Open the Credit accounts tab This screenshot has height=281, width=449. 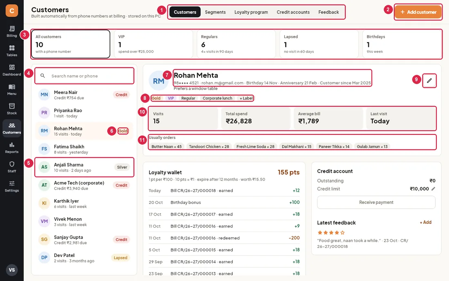pos(293,12)
